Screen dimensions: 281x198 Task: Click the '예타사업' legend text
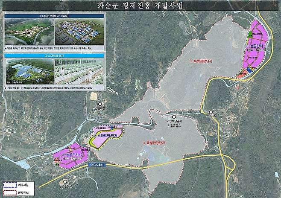tap(23, 185)
